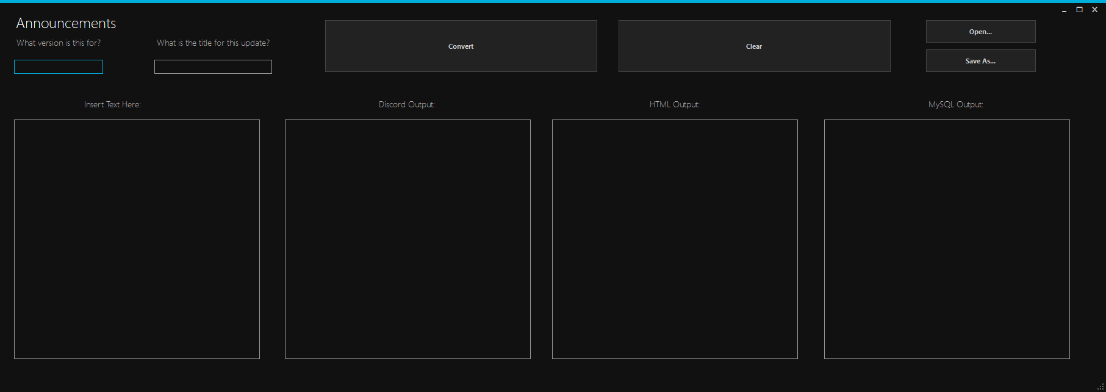The height and width of the screenshot is (392, 1106).
Task: Click inside the Insert Text Here box
Action: point(137,239)
